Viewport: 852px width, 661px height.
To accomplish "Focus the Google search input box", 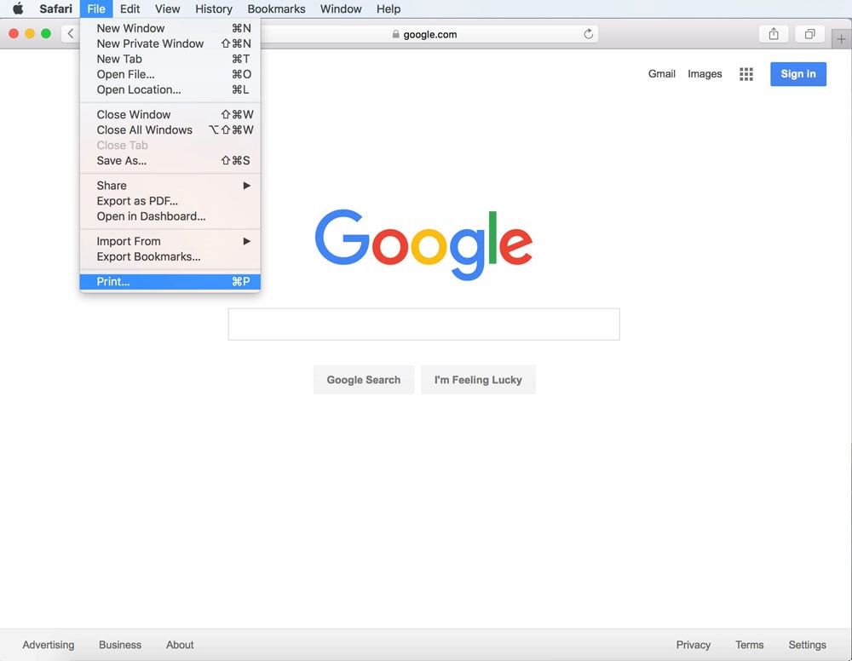I will coord(423,325).
